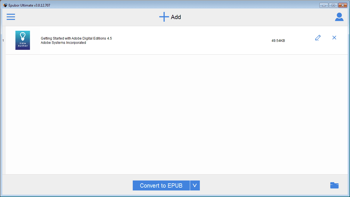Maximize the Epubor Ultimate window
The image size is (350, 197).
pyautogui.click(x=333, y=5)
